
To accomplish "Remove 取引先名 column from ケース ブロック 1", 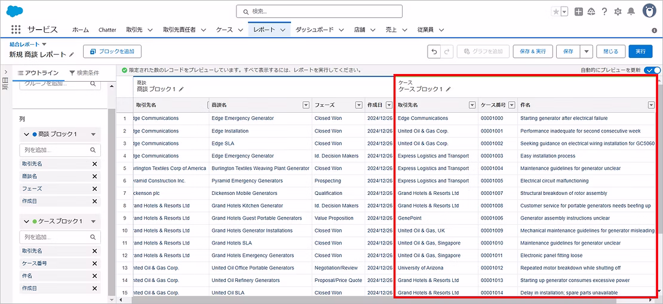I will click(x=95, y=251).
